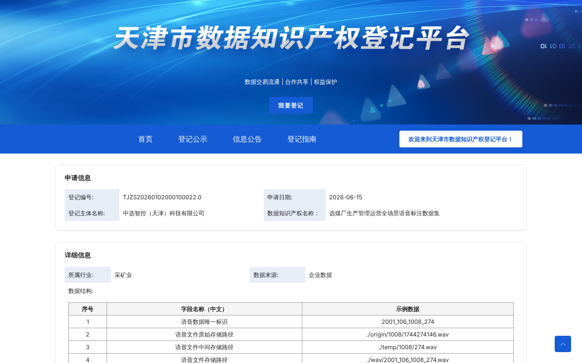
Task: Open the 登记指南 nav item
Action: pyautogui.click(x=302, y=139)
